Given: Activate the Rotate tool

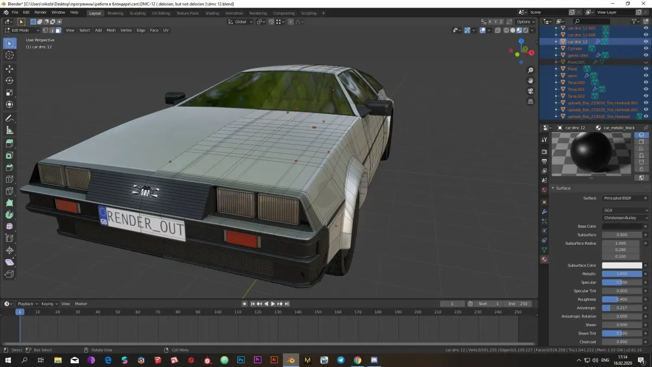Looking at the screenshot, I should coord(9,80).
